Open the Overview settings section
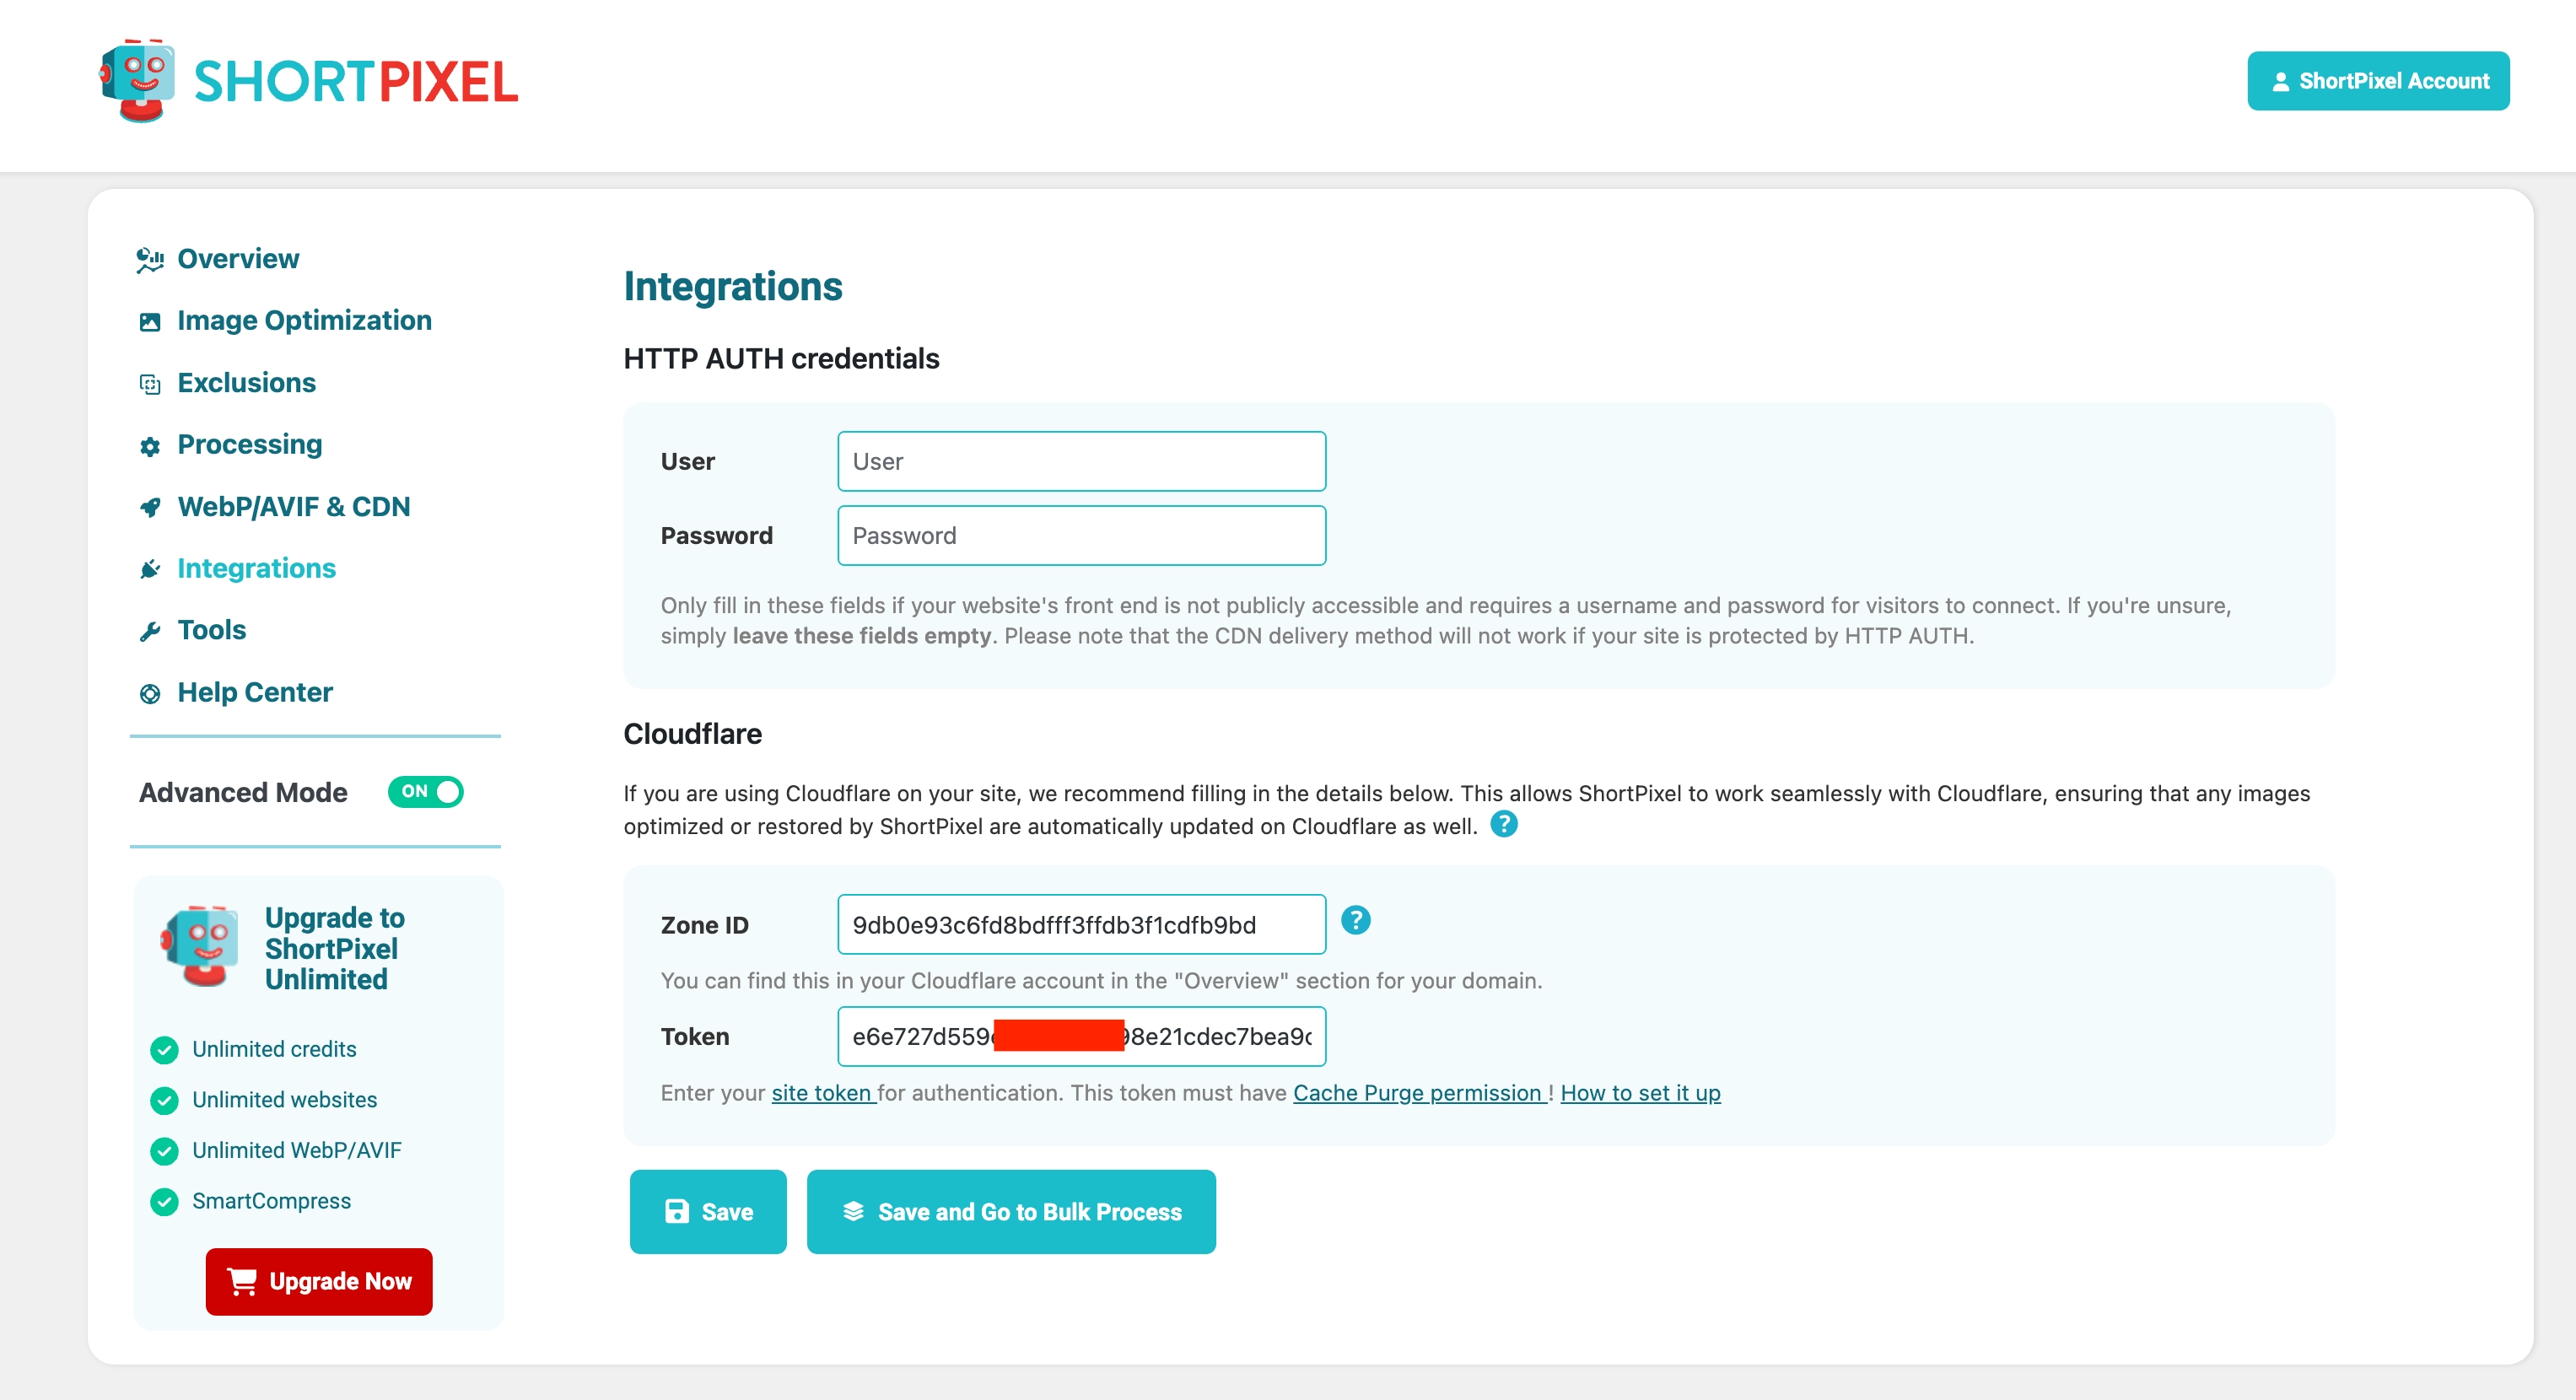 238,259
